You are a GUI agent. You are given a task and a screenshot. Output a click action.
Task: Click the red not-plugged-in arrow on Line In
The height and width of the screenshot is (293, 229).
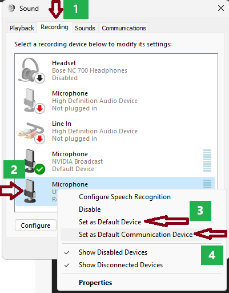[x=40, y=138]
